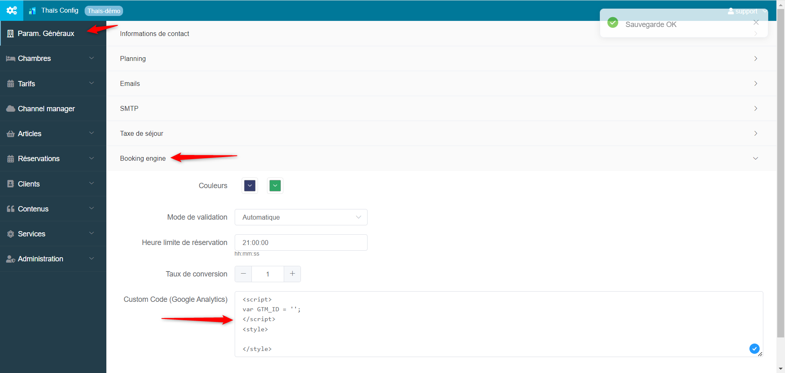Open Mode de validation dropdown
Viewport: 785px width, 373px height.
click(301, 217)
